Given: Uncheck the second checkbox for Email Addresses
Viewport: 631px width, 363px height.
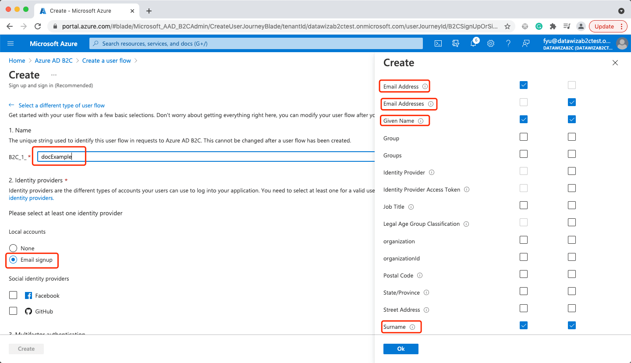Looking at the screenshot, I should (x=572, y=102).
